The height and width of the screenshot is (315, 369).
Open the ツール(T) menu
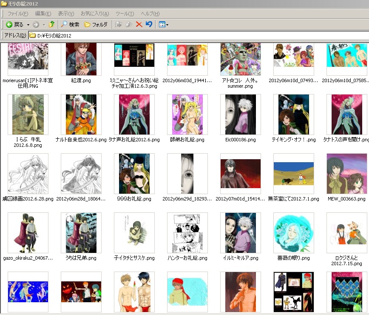coord(125,14)
